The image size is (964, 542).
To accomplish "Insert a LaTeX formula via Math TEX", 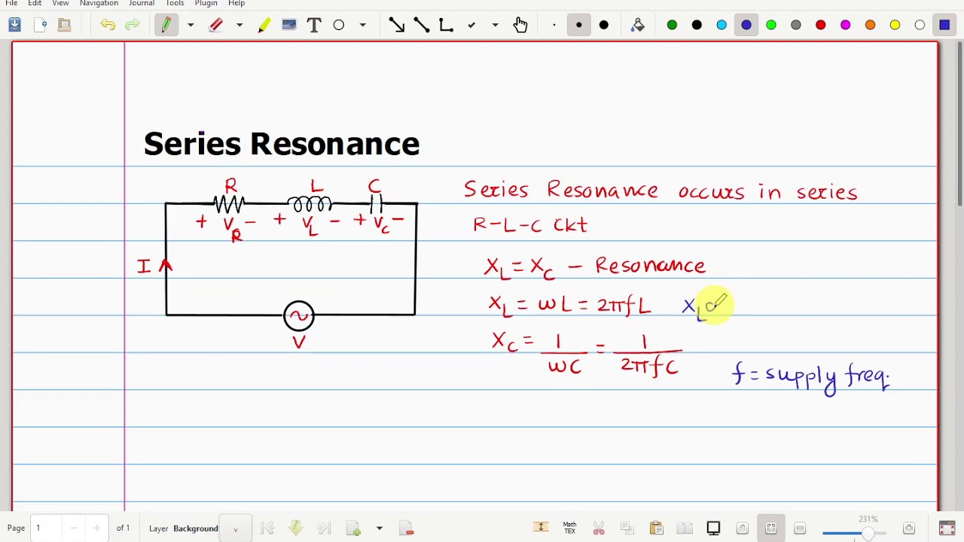I will (569, 528).
